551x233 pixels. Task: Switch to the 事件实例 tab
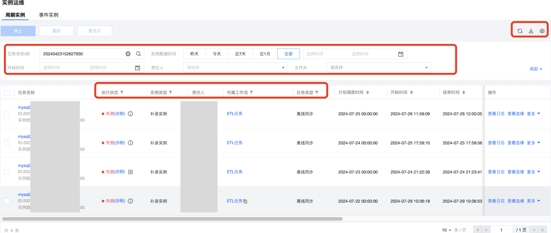click(49, 15)
